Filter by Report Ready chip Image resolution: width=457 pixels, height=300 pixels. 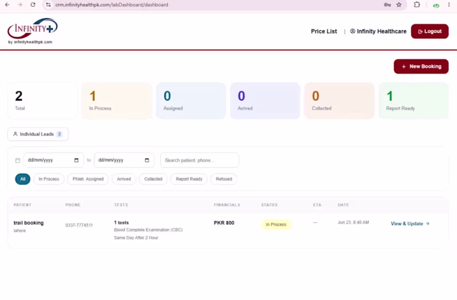[x=189, y=179]
